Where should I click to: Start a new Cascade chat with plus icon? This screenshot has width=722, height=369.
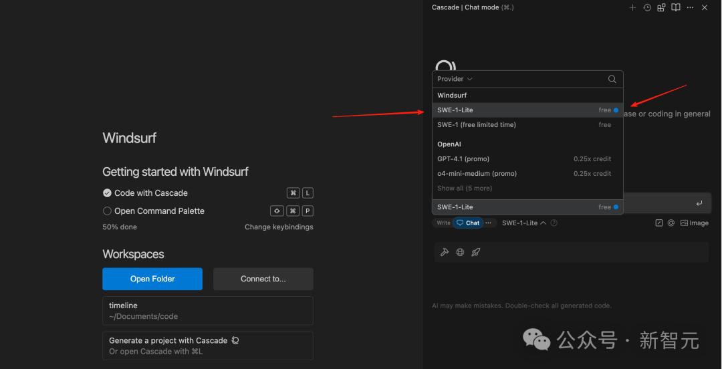pos(632,7)
